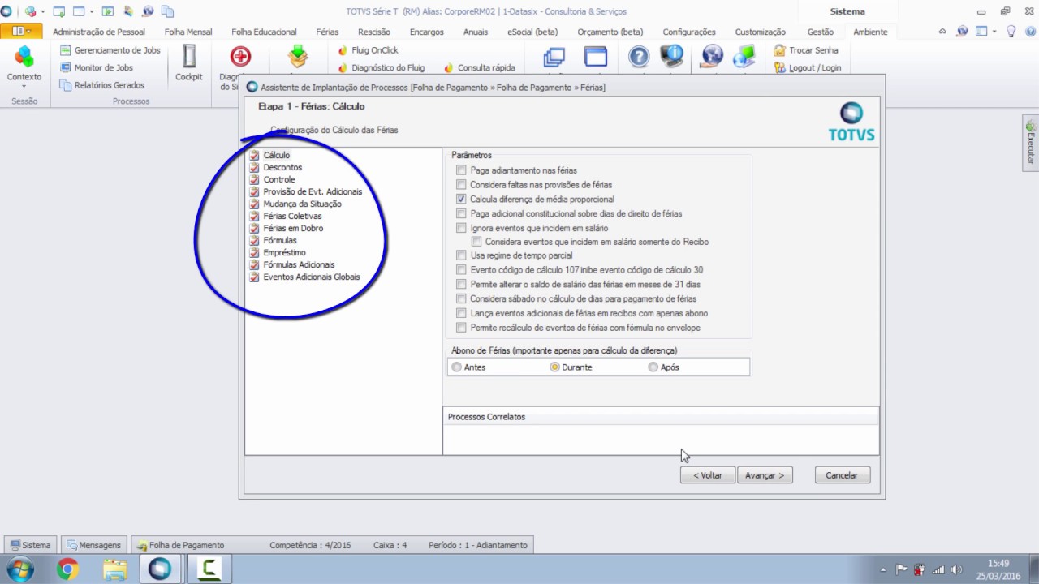Select Fórmulas Adicionais in the list

(299, 264)
